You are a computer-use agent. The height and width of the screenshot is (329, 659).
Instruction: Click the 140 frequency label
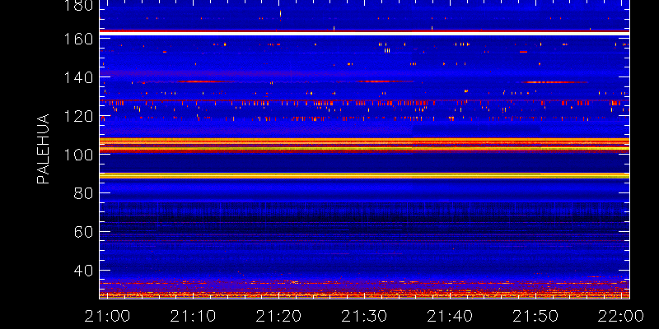(x=78, y=77)
